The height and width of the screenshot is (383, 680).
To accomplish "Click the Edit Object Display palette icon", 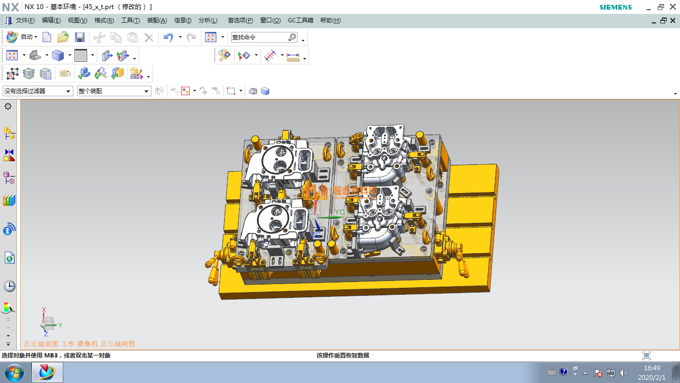I will pos(224,55).
